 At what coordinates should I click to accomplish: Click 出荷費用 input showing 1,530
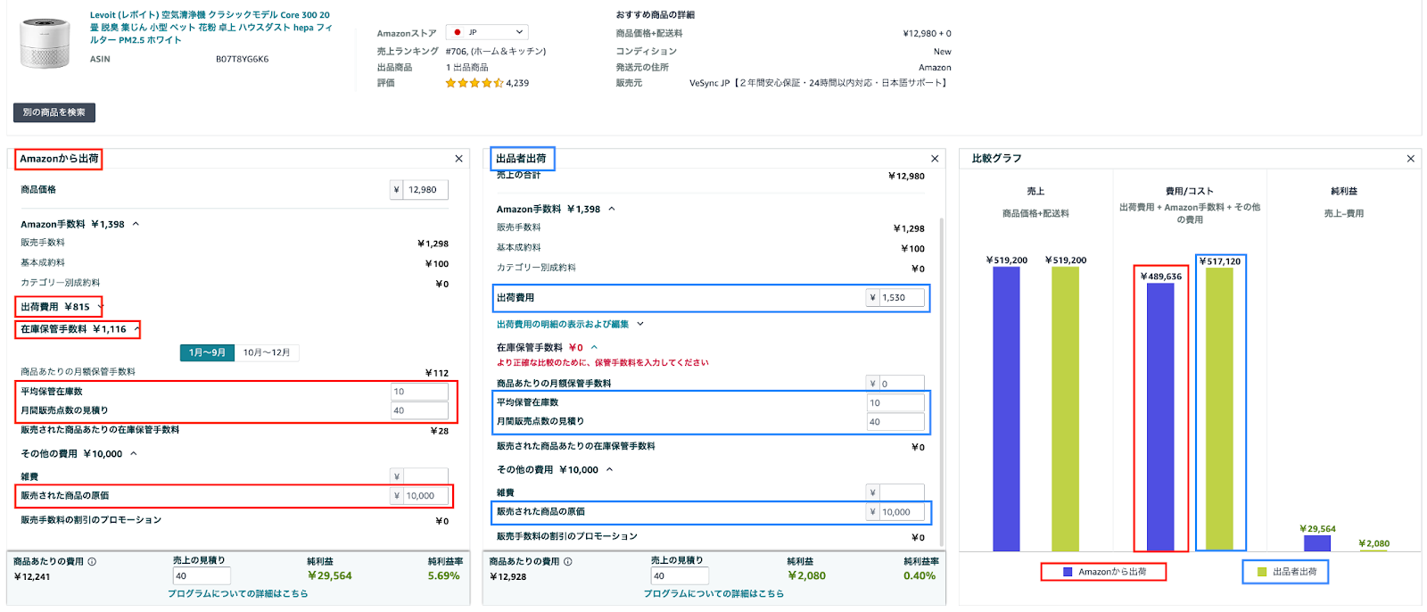pyautogui.click(x=895, y=298)
